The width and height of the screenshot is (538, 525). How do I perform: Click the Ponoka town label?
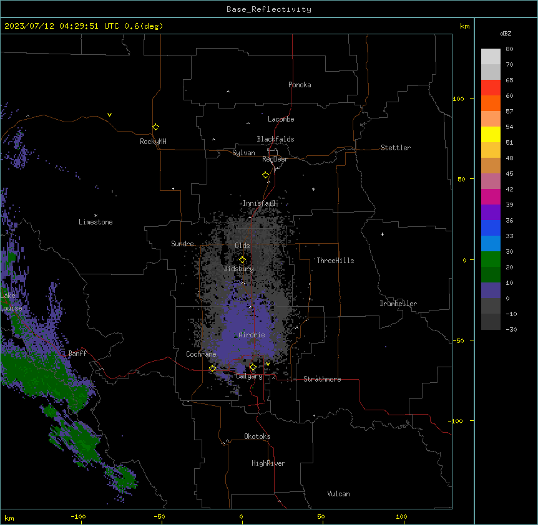[x=300, y=85]
